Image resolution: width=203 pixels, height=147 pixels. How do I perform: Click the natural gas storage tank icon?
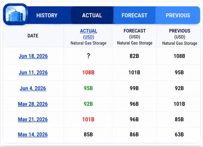click(16, 14)
